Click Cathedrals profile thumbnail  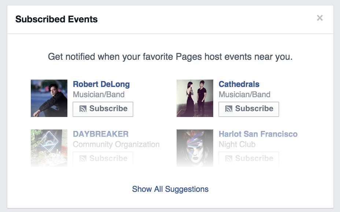[x=195, y=98]
